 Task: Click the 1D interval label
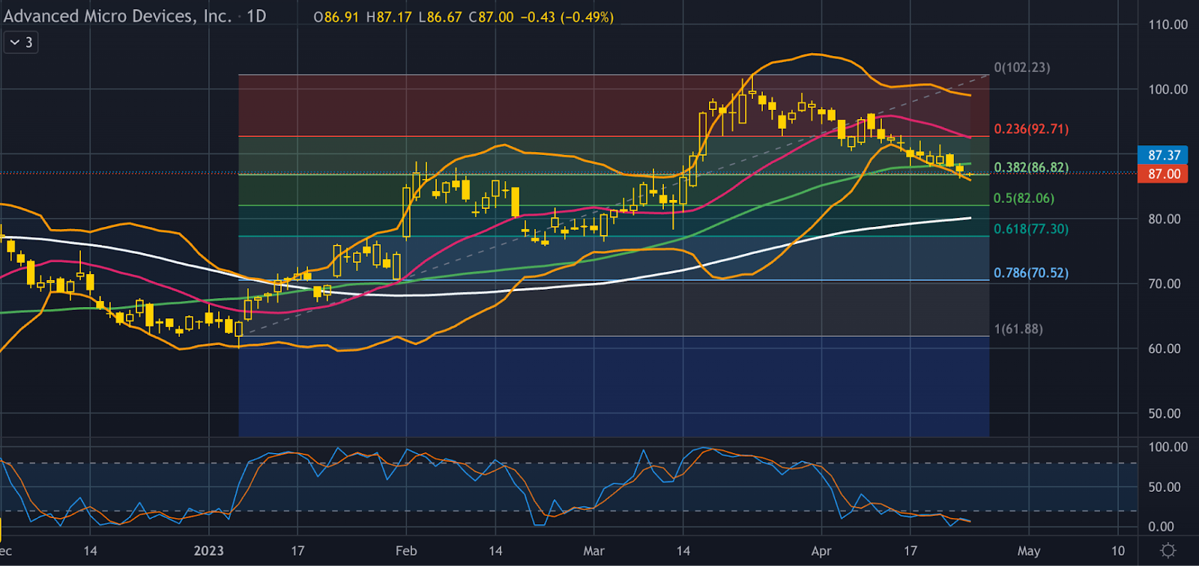click(x=256, y=16)
